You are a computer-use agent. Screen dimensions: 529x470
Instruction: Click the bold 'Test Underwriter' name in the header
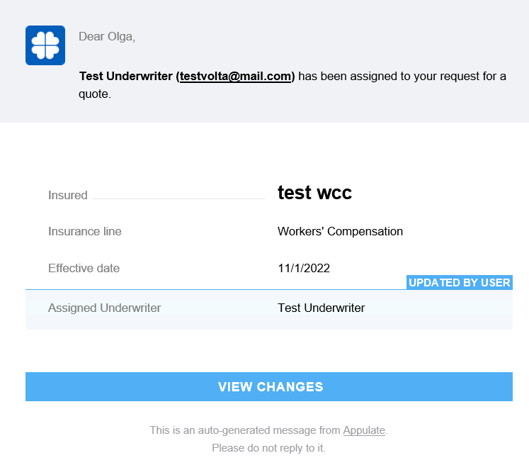click(125, 77)
